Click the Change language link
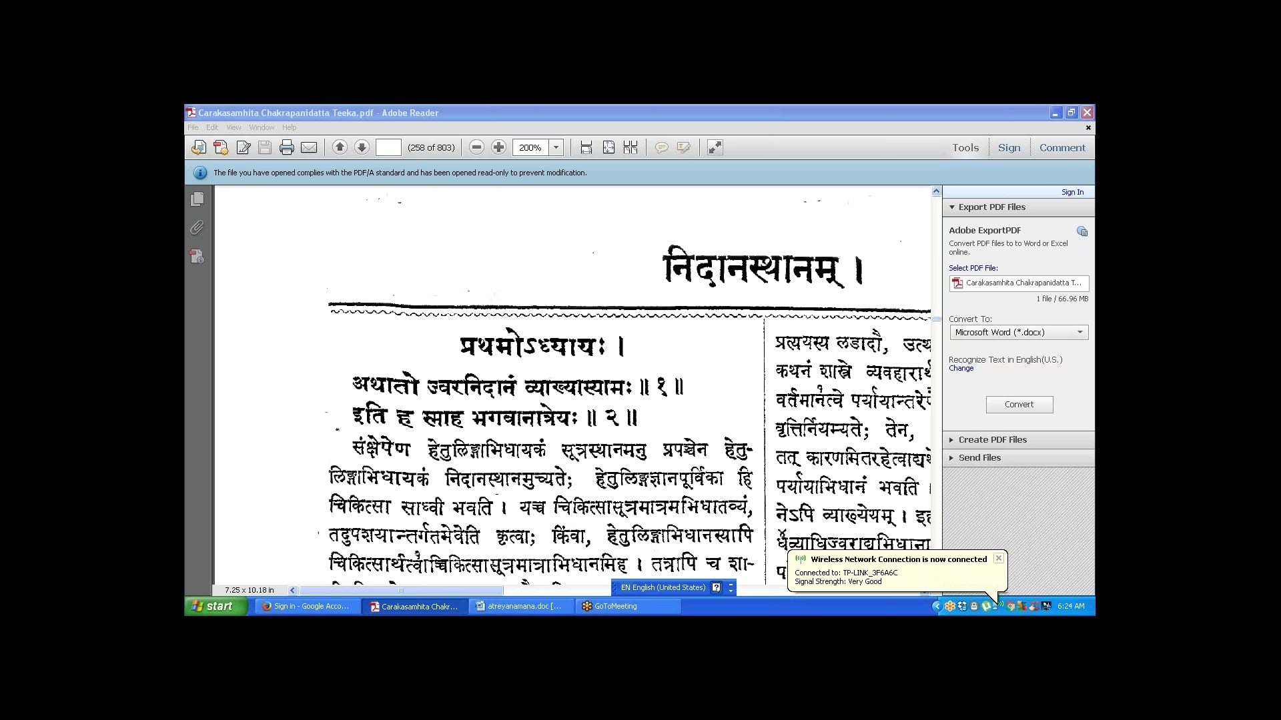The width and height of the screenshot is (1281, 720). coord(961,368)
